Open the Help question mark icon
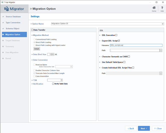Screen dimensions: 166x133 (x=162, y=8)
